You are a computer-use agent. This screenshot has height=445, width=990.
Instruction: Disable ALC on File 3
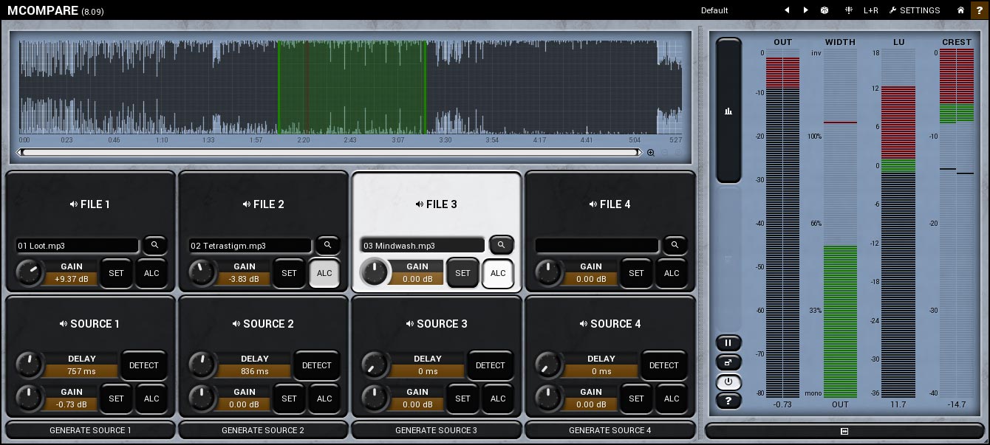(498, 273)
